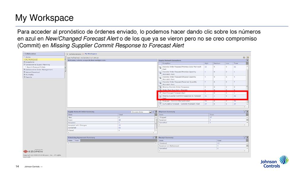Collapse the Supply Network Exceptions panel
This screenshot has height=171, width=304.
[247, 60]
